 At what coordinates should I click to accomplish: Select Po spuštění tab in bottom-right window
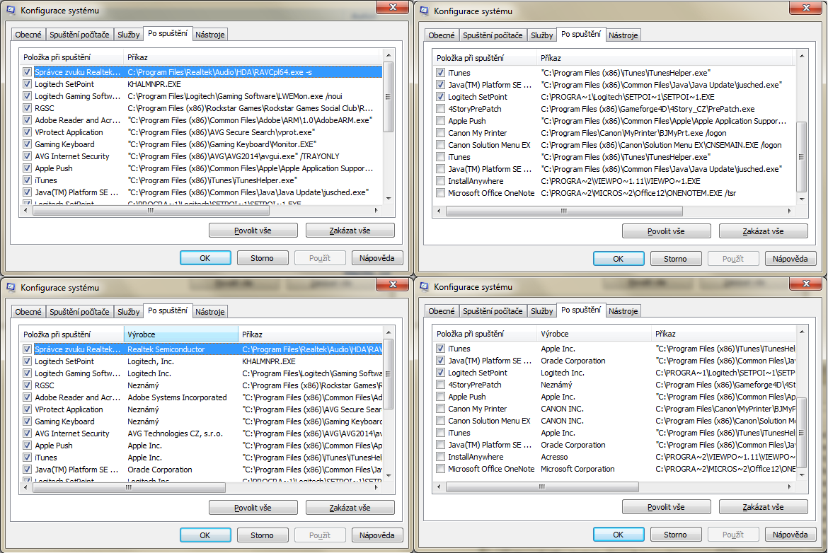[581, 310]
